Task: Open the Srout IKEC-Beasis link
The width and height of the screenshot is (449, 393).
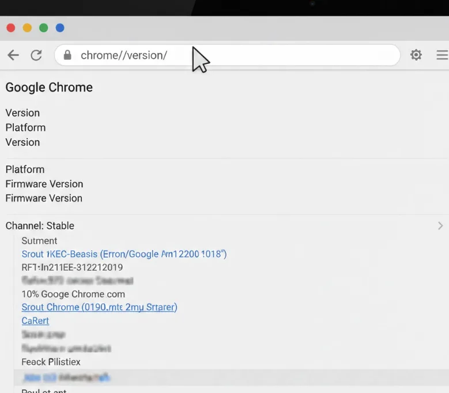Action: pyautogui.click(x=124, y=254)
